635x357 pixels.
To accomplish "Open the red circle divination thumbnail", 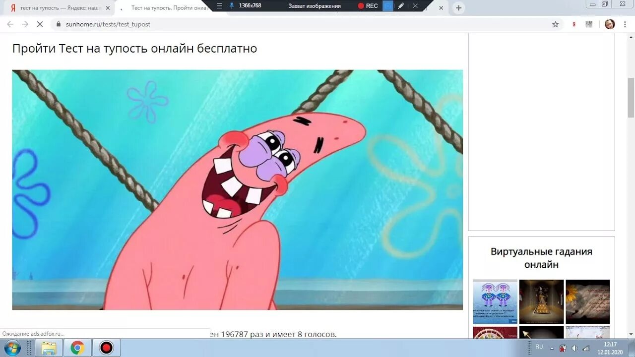I will 495,332.
